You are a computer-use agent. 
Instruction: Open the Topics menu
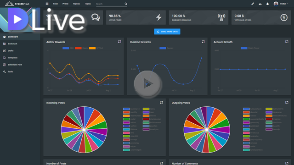click(88, 4)
